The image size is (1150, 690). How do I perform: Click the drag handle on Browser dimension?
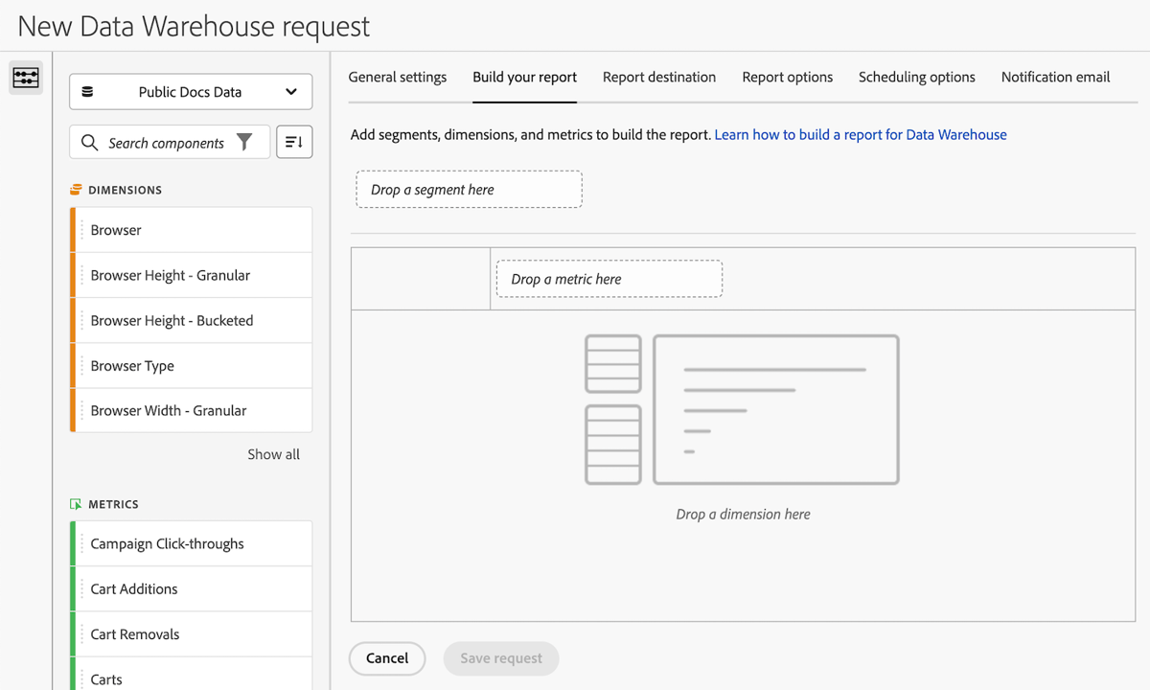pos(80,229)
